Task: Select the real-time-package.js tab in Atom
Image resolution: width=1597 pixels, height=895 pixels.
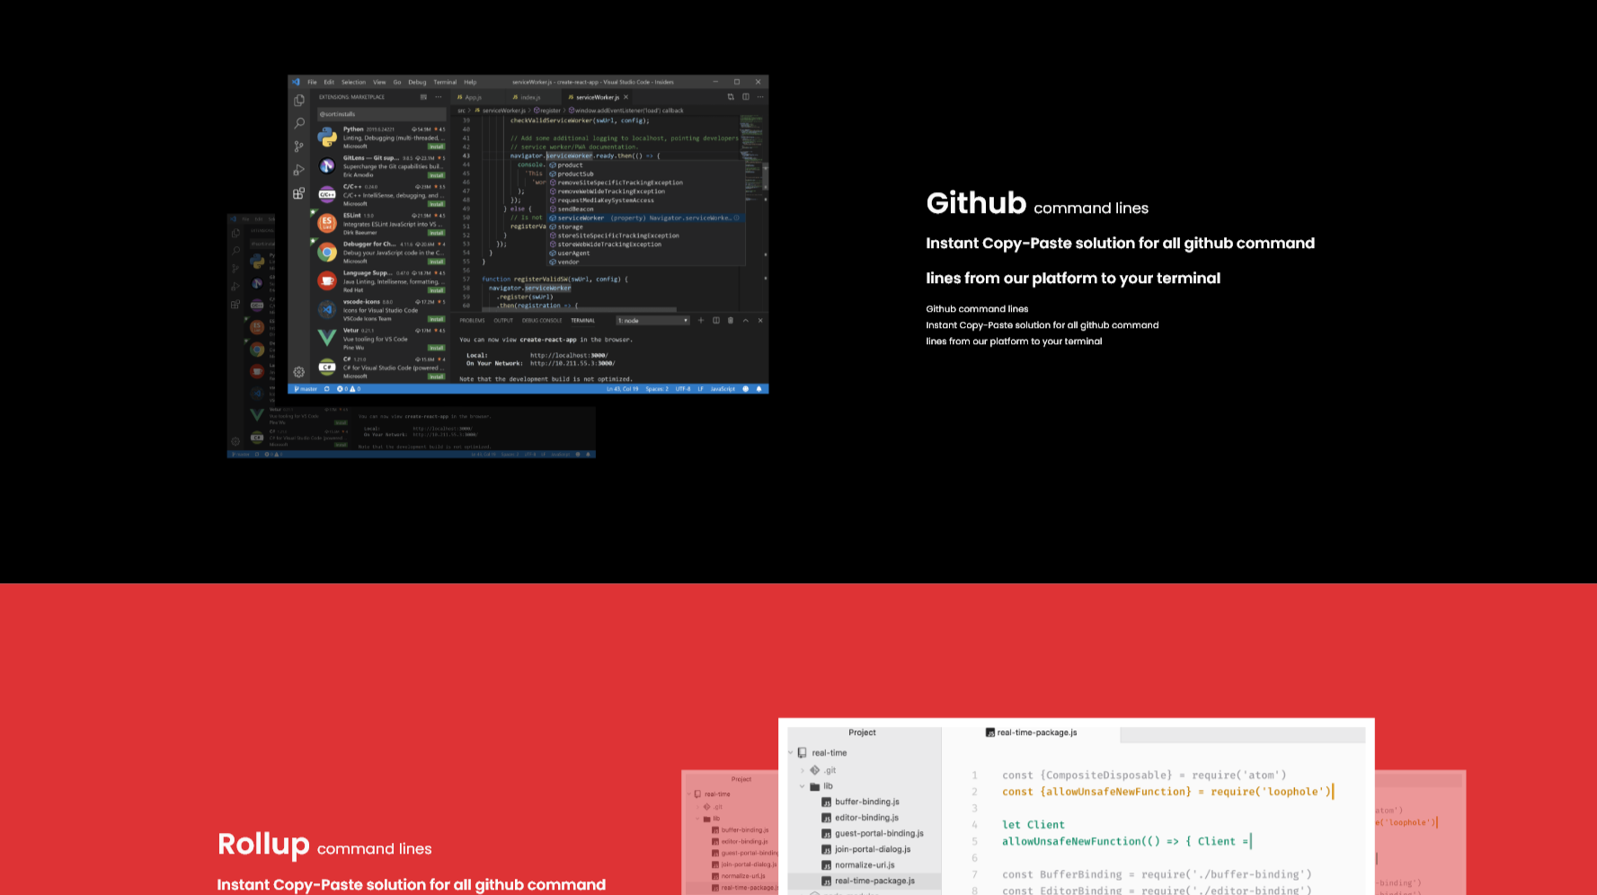Action: click(x=1031, y=732)
